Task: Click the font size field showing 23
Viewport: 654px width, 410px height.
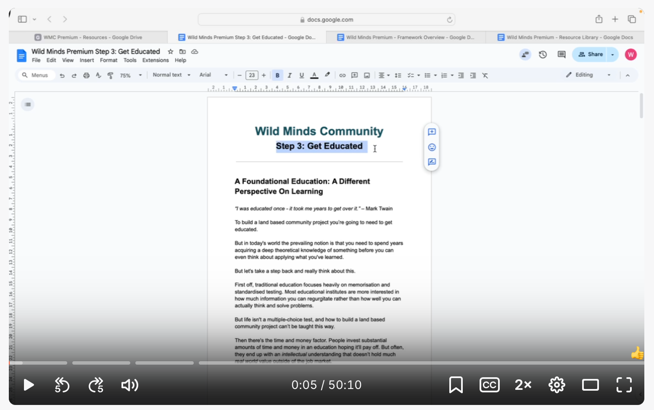Action: tap(252, 76)
